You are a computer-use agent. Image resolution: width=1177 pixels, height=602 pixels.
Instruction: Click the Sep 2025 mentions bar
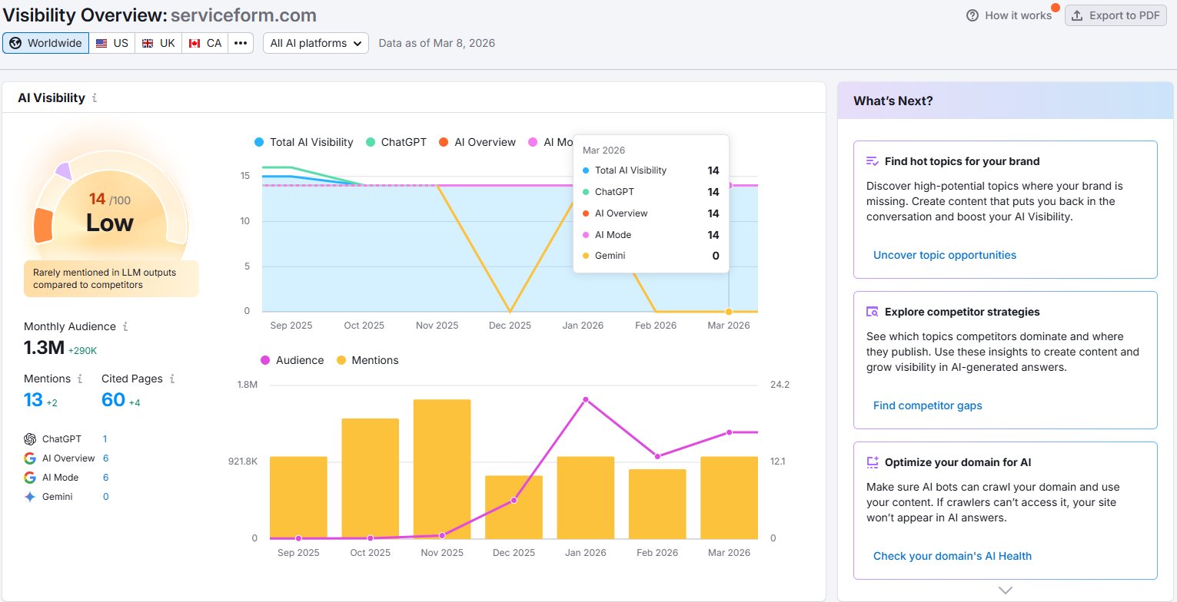click(298, 498)
